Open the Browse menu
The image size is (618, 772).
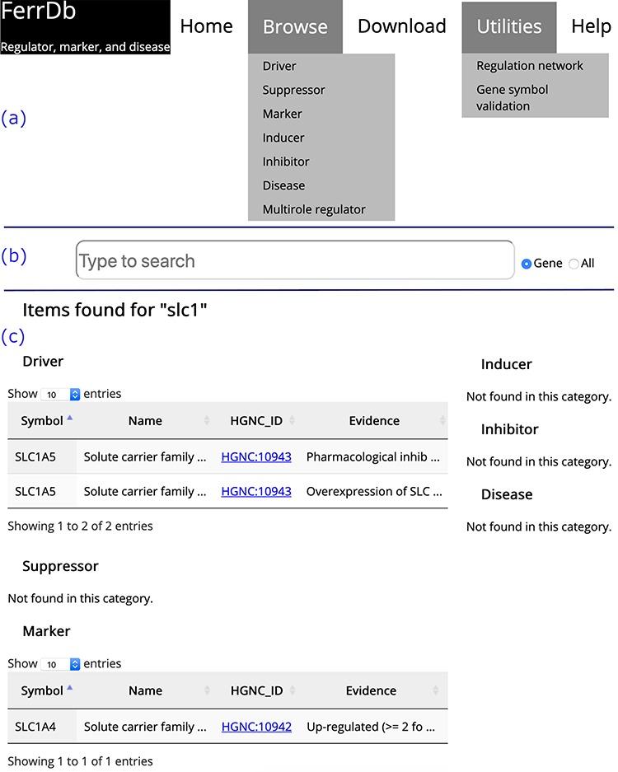point(295,26)
